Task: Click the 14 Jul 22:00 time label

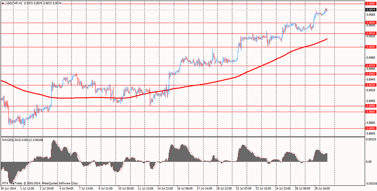Action: tap(165, 188)
